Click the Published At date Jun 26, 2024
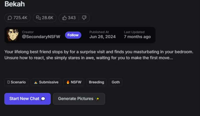Screen dimensions: 200x116 [102, 37]
